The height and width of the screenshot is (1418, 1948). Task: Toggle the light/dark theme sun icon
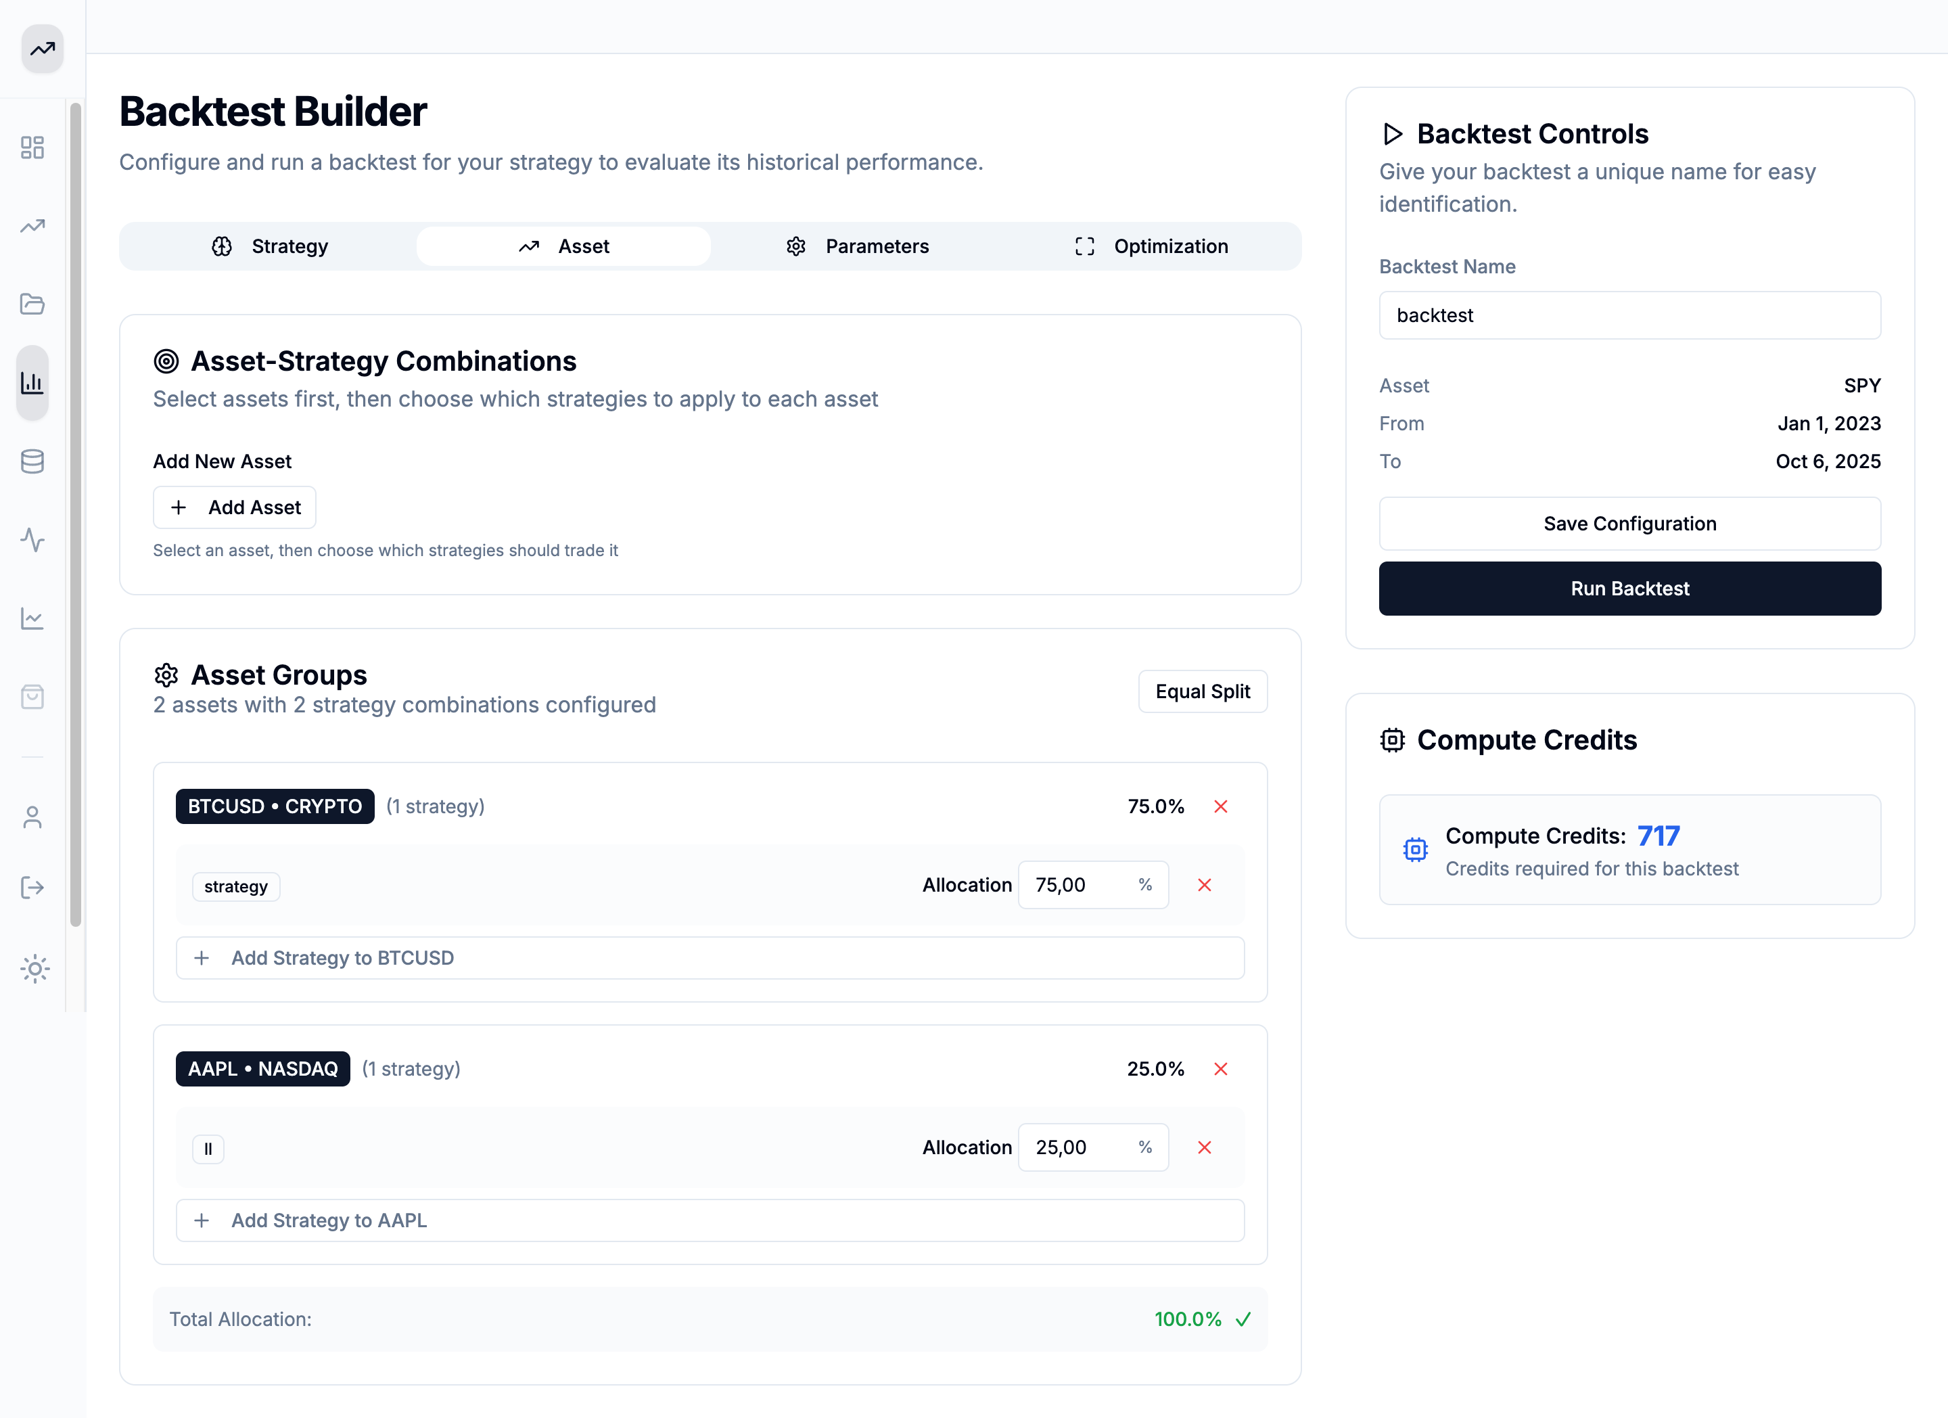(x=35, y=969)
